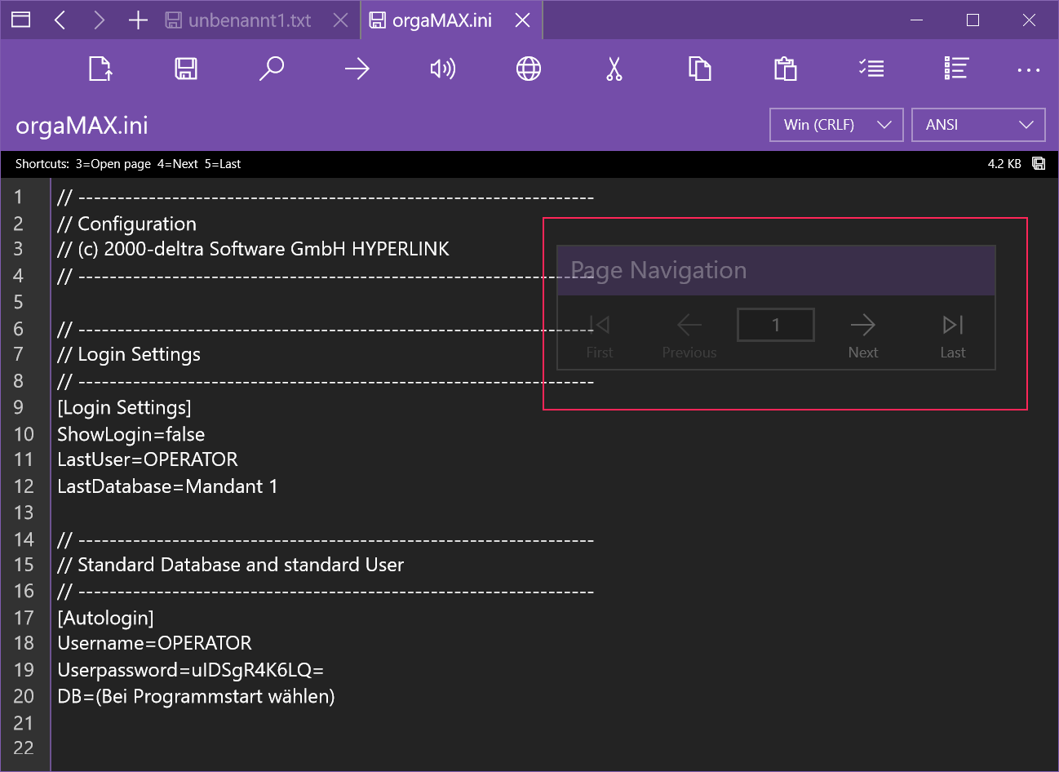Click the open file icon in the toolbar
This screenshot has width=1059, height=772.
pyautogui.click(x=100, y=69)
